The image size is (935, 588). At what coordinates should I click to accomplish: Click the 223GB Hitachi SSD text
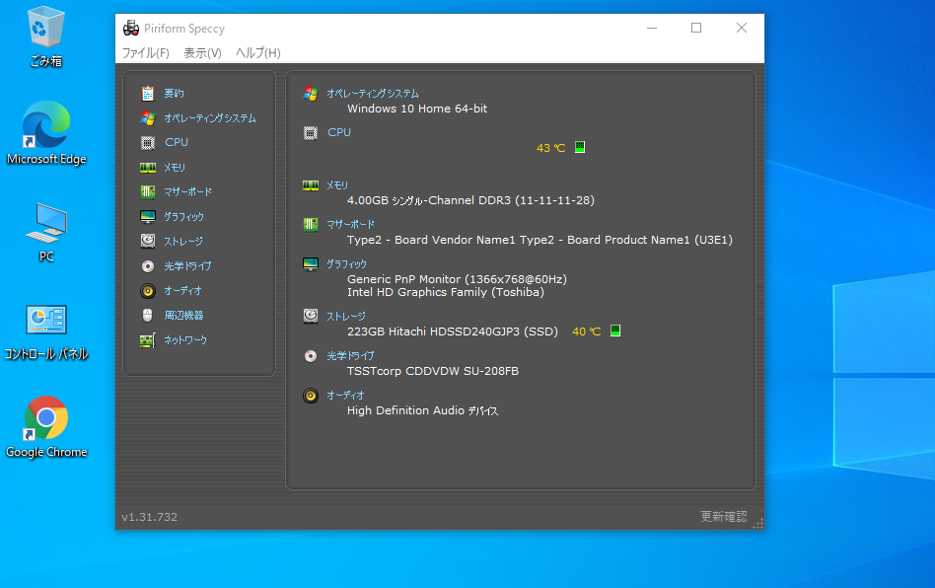tap(453, 331)
